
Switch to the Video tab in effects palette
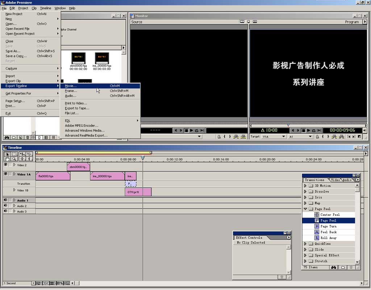click(335, 180)
